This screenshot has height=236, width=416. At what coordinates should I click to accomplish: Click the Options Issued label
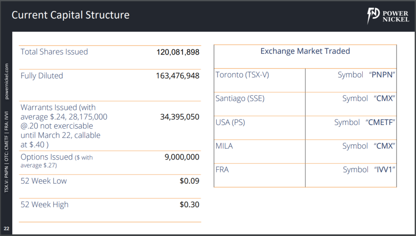tap(47, 157)
